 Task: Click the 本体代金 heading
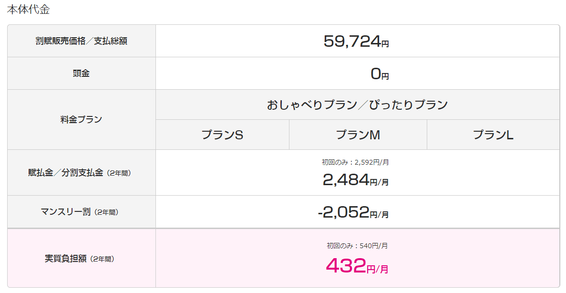pyautogui.click(x=28, y=10)
